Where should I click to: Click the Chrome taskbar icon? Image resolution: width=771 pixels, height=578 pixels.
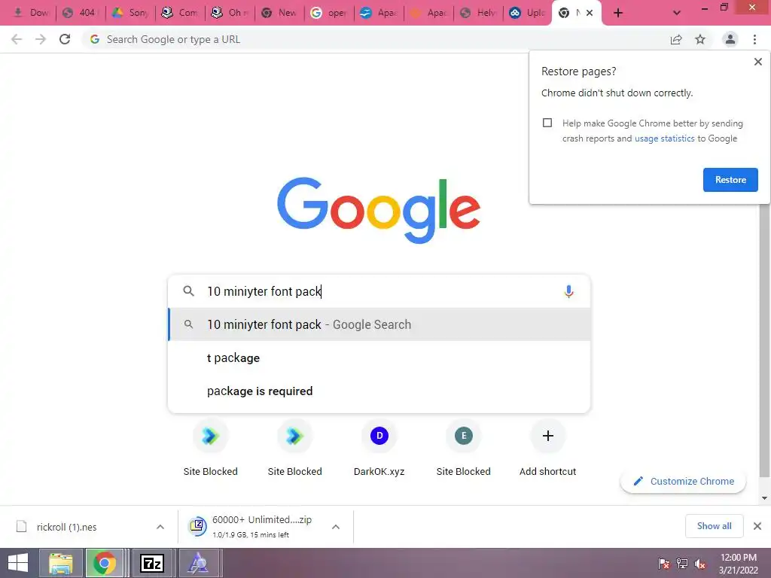[104, 563]
